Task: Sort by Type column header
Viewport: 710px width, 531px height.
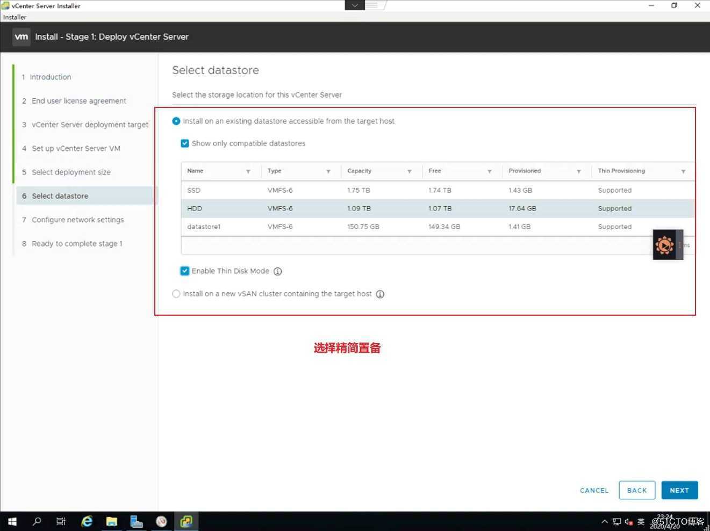Action: pyautogui.click(x=274, y=171)
